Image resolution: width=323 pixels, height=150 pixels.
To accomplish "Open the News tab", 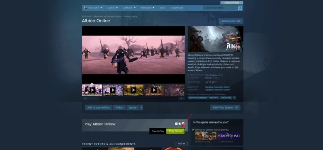I will pyautogui.click(x=163, y=8).
